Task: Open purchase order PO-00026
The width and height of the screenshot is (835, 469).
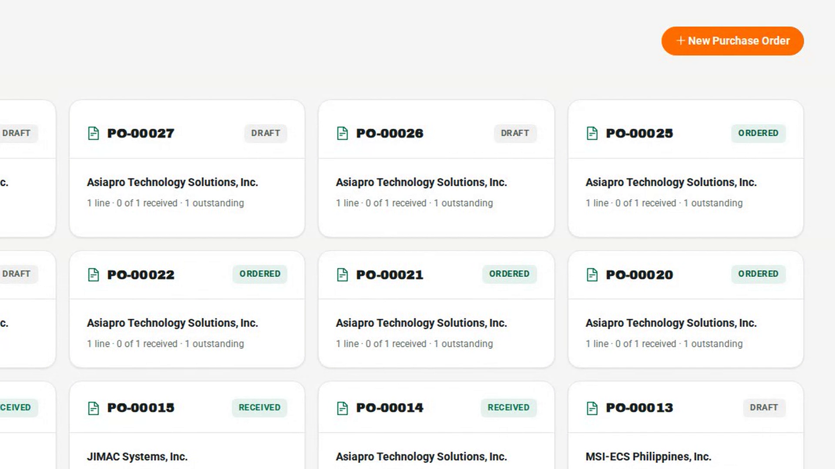Action: [390, 133]
